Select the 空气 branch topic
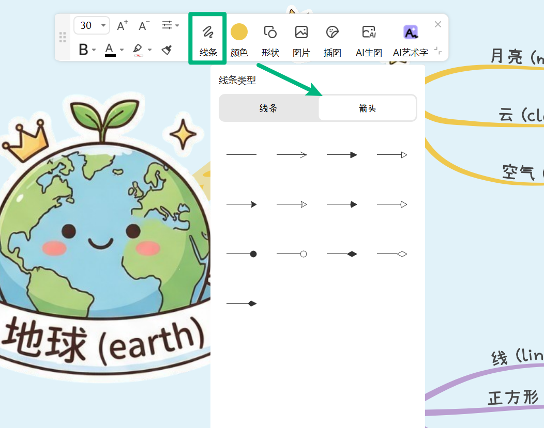Image resolution: width=544 pixels, height=428 pixels. pyautogui.click(x=523, y=171)
